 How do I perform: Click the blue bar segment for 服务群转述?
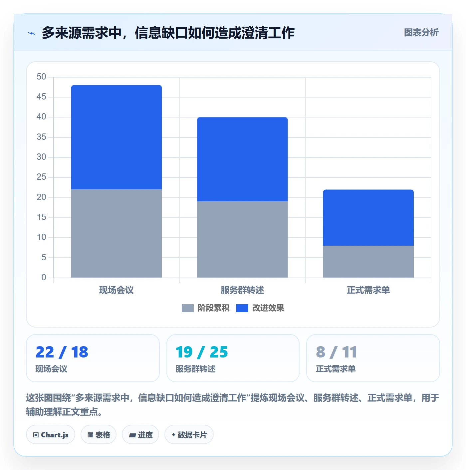242,159
